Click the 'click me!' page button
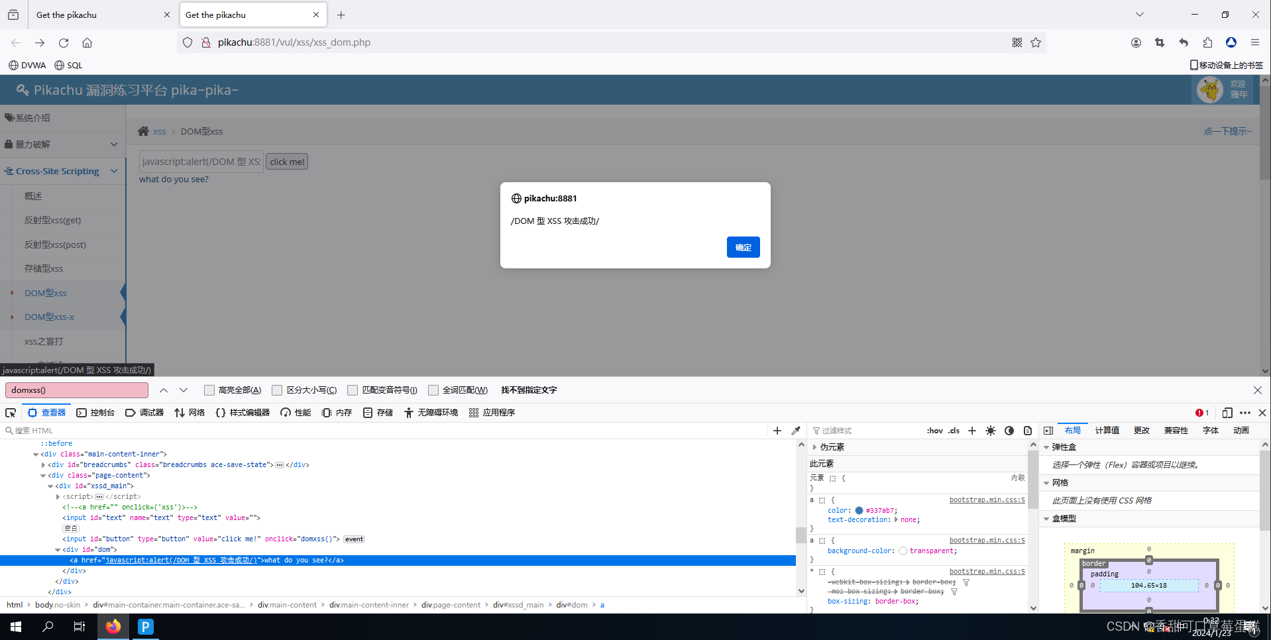 (287, 162)
